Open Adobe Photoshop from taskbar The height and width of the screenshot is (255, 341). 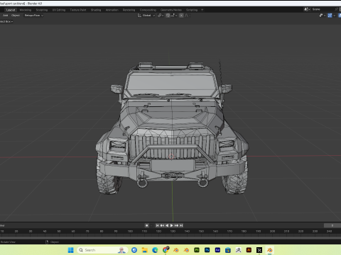(x=207, y=250)
